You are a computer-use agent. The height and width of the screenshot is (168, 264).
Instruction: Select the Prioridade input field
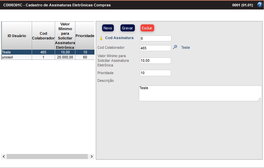pos(156,73)
